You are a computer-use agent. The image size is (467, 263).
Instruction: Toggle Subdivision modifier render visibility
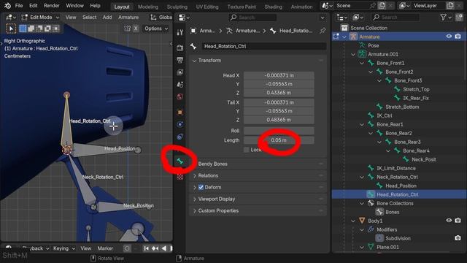point(458,238)
